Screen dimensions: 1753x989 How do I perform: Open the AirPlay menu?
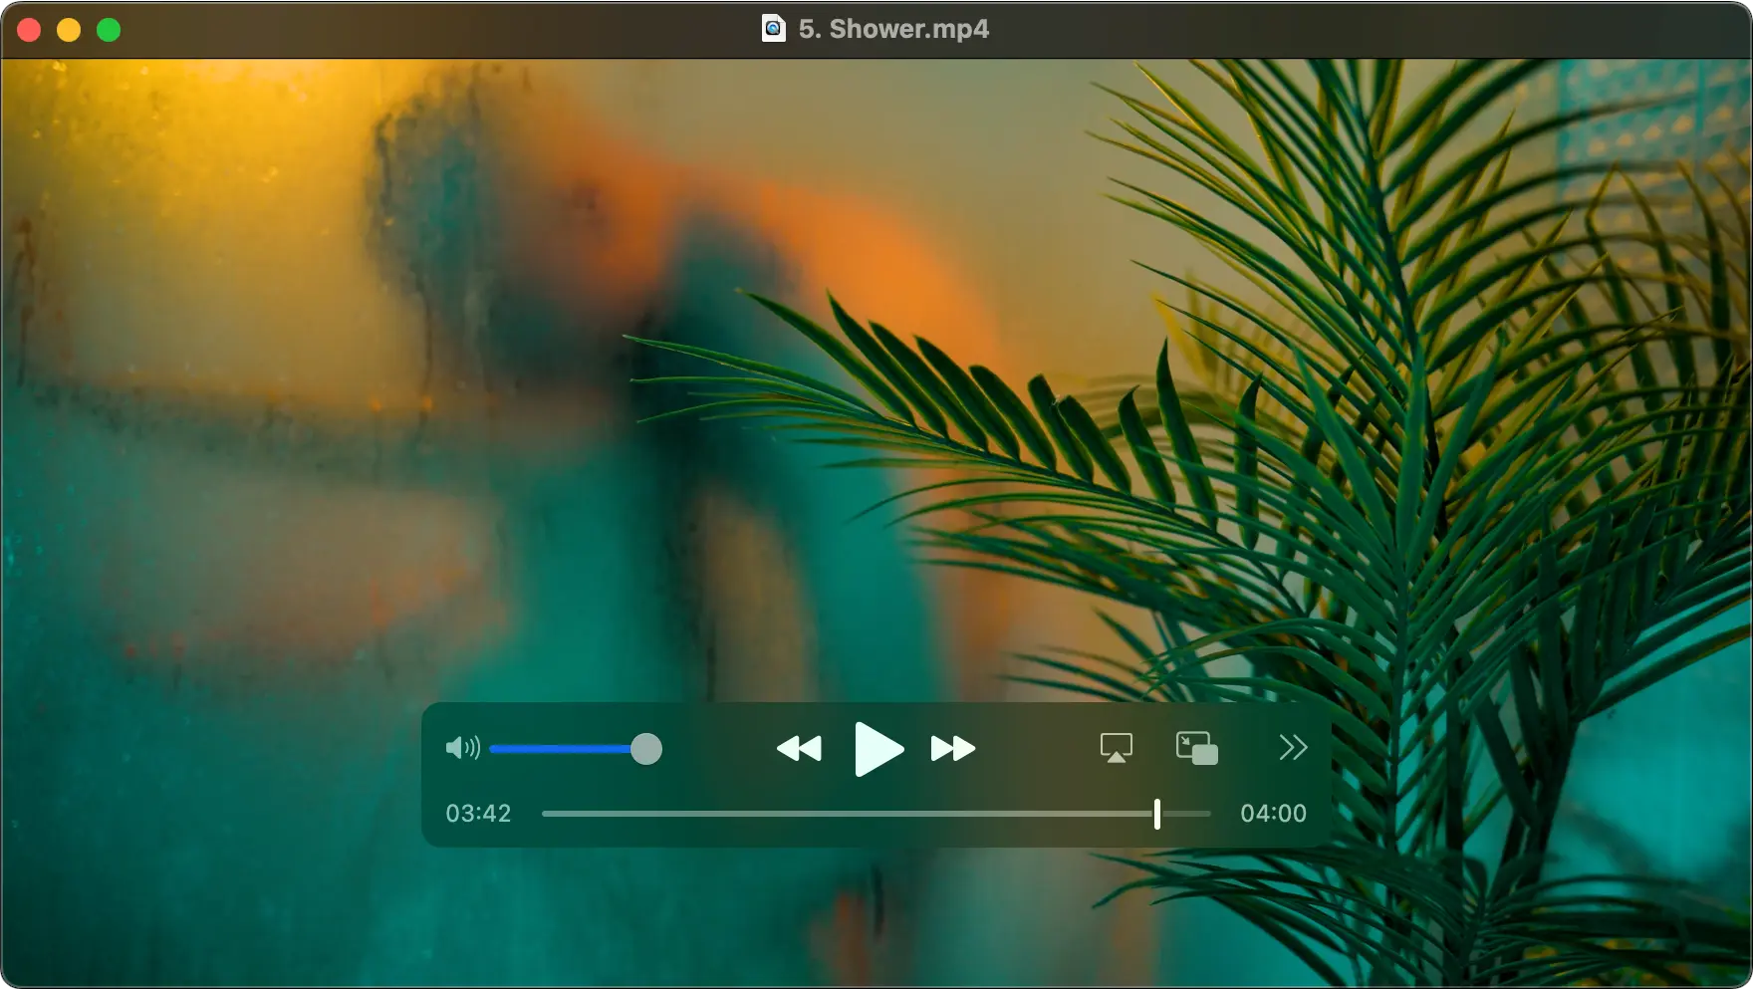[x=1117, y=748]
